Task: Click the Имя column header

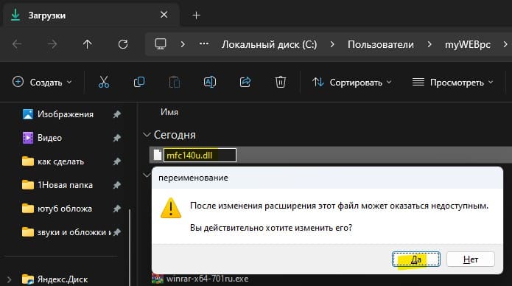Action: (169, 112)
